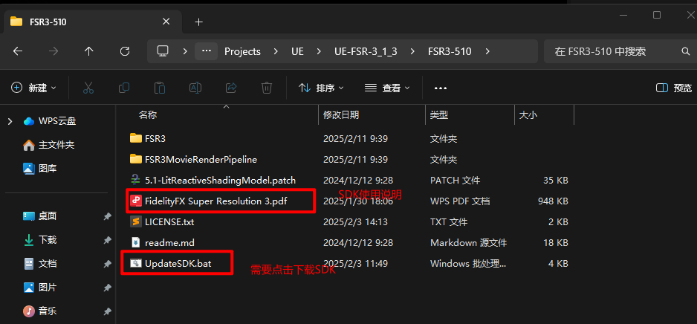
Task: Open a new tab with plus button
Action: click(198, 22)
